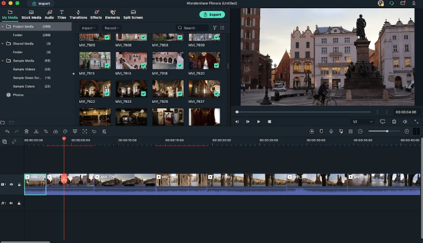Click the add track icon on timeline
Screen dimensions: 423x243
[5, 141]
